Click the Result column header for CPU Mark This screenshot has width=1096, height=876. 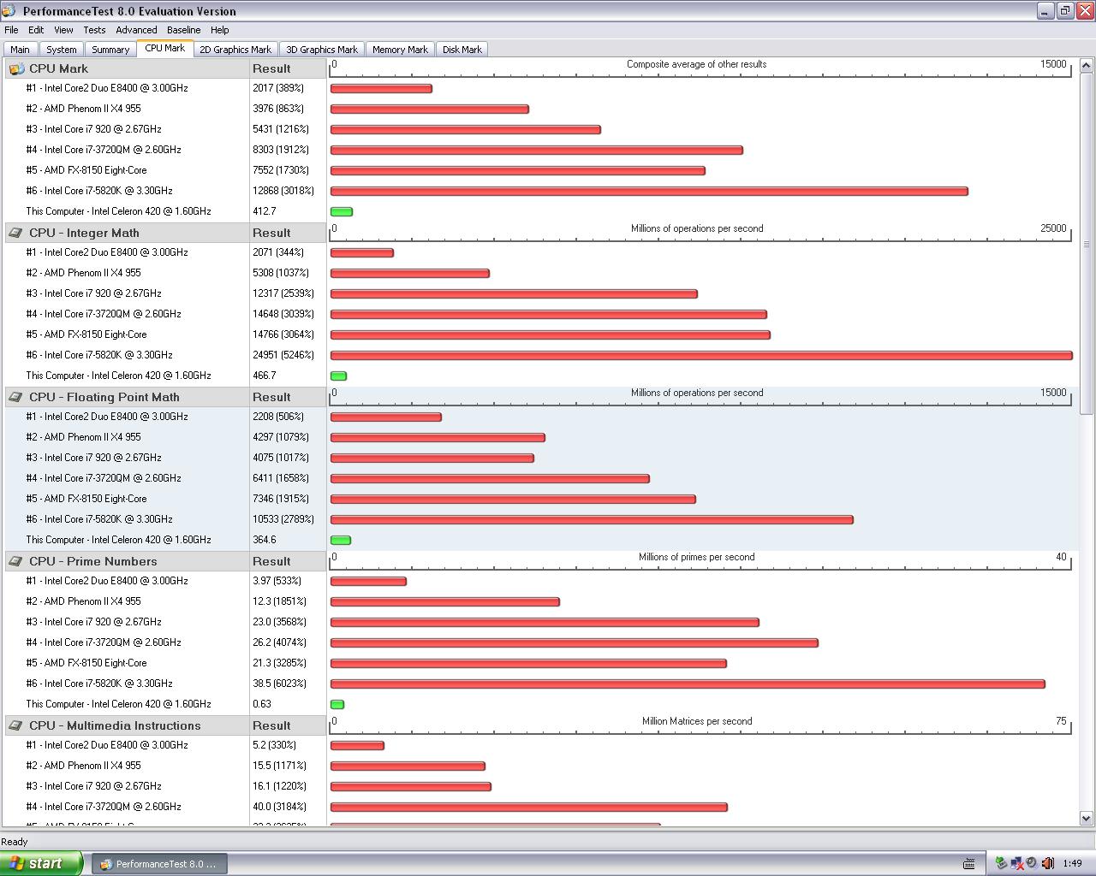pos(288,68)
